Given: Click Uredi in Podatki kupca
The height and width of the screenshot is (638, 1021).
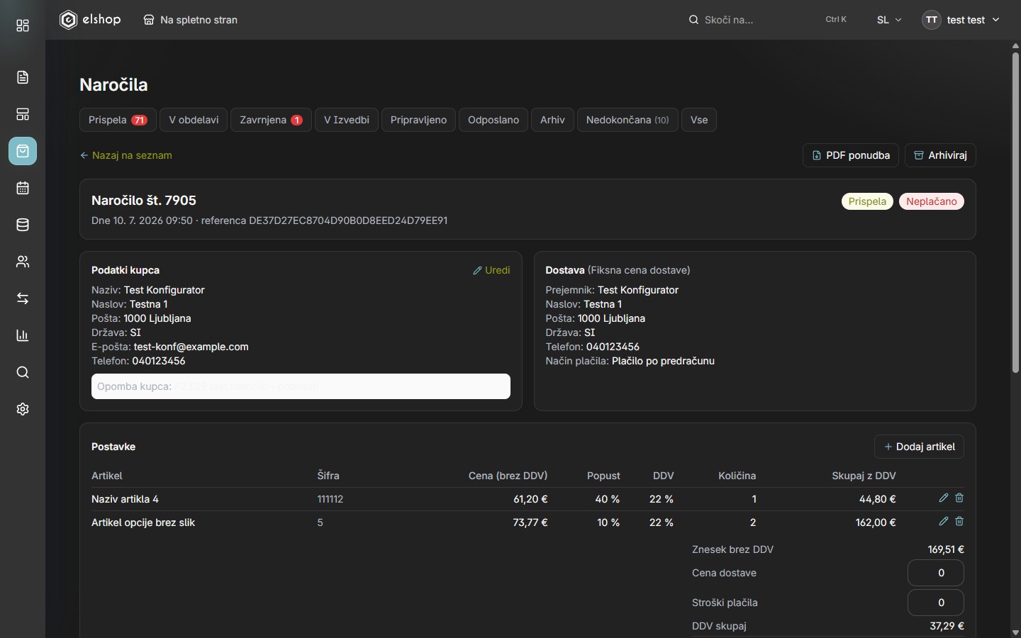Looking at the screenshot, I should (491, 270).
